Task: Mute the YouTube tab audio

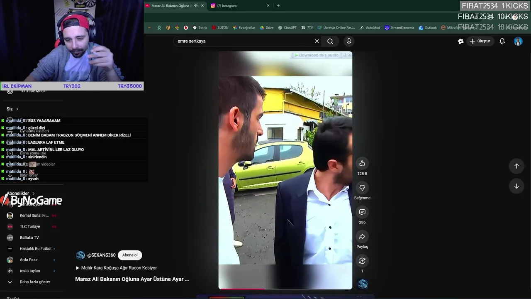Action: pos(196,6)
